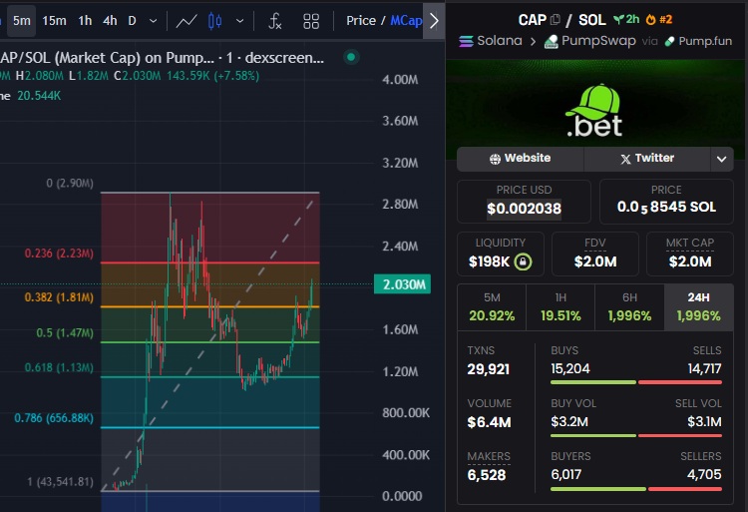Click the line chart style icon
The image size is (748, 512).
[187, 21]
